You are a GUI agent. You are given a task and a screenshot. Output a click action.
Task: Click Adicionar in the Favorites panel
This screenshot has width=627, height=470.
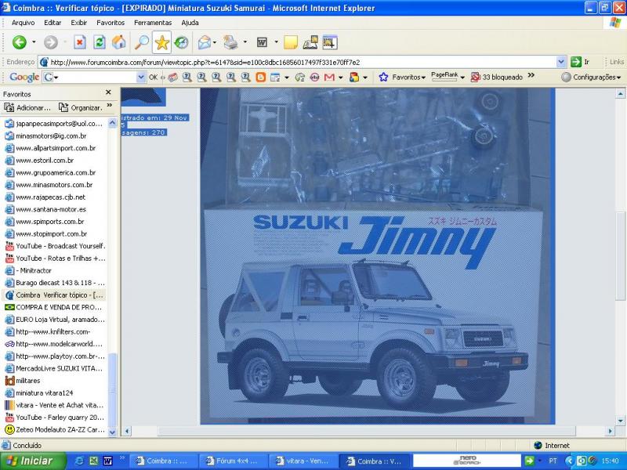pos(27,107)
